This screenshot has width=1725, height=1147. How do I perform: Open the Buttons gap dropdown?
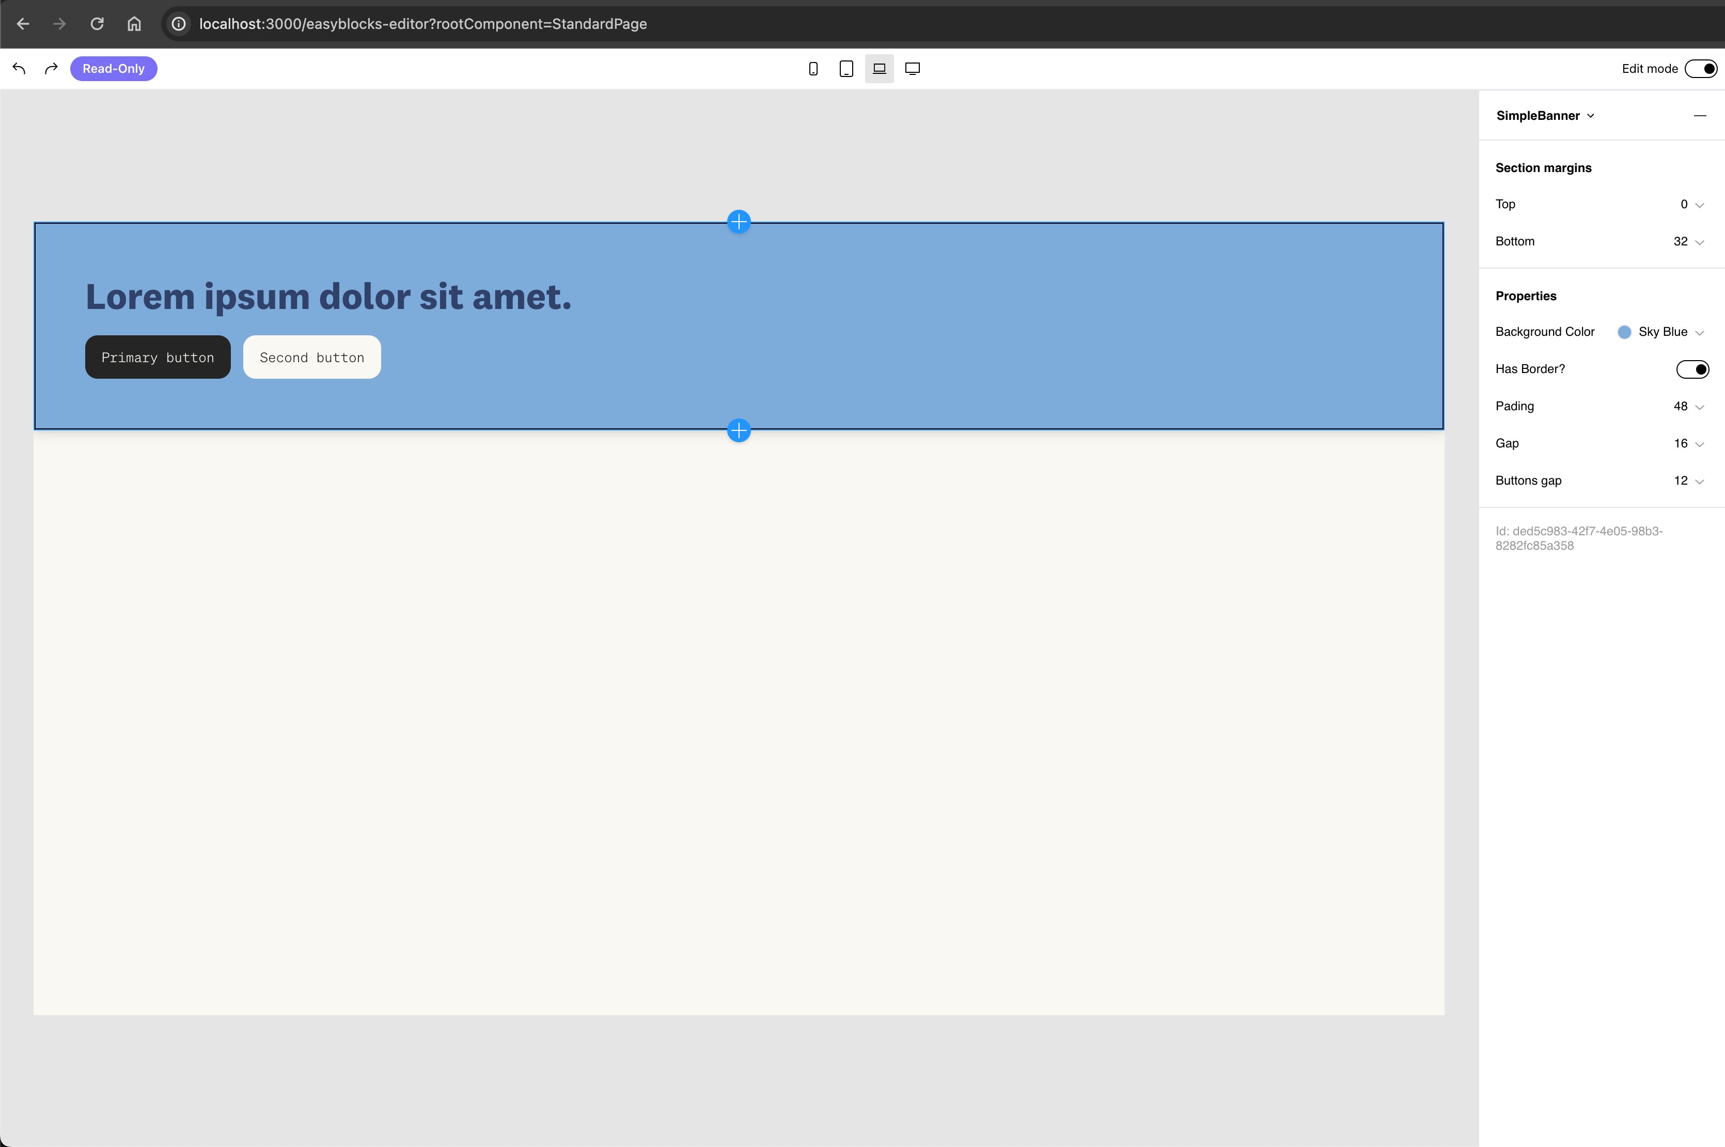[x=1688, y=482]
